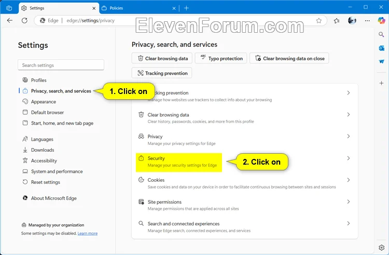Expand the Security row chevron
Screen dimensions: 389x255
pyautogui.click(x=349, y=158)
